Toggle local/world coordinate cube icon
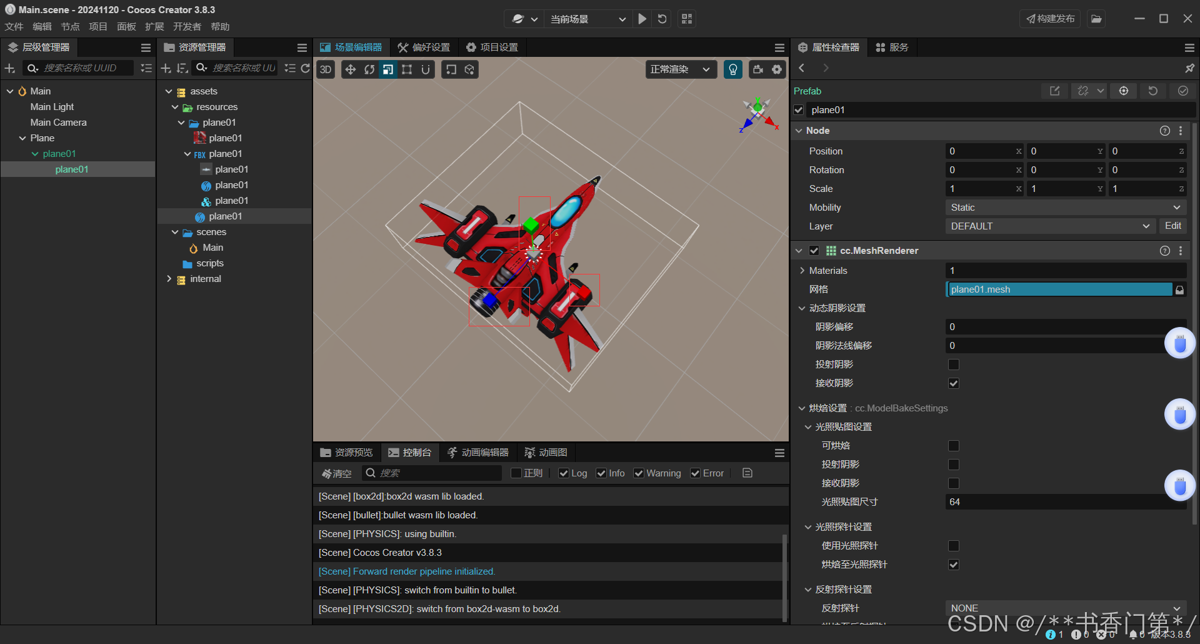This screenshot has height=644, width=1200. click(470, 69)
